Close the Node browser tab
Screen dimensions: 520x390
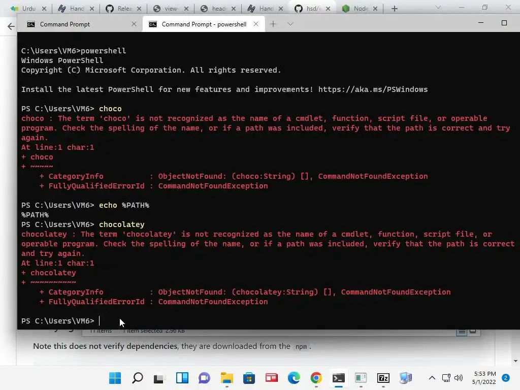click(x=375, y=9)
